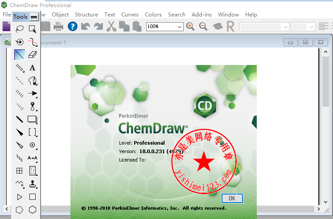Screen dimensions: 333x219
Task: Select the TLC Plate tool
Action: (33, 171)
